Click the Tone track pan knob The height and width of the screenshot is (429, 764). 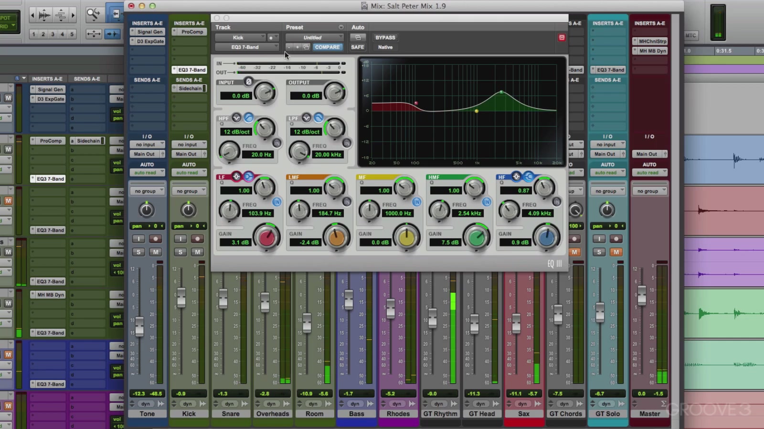[147, 210]
